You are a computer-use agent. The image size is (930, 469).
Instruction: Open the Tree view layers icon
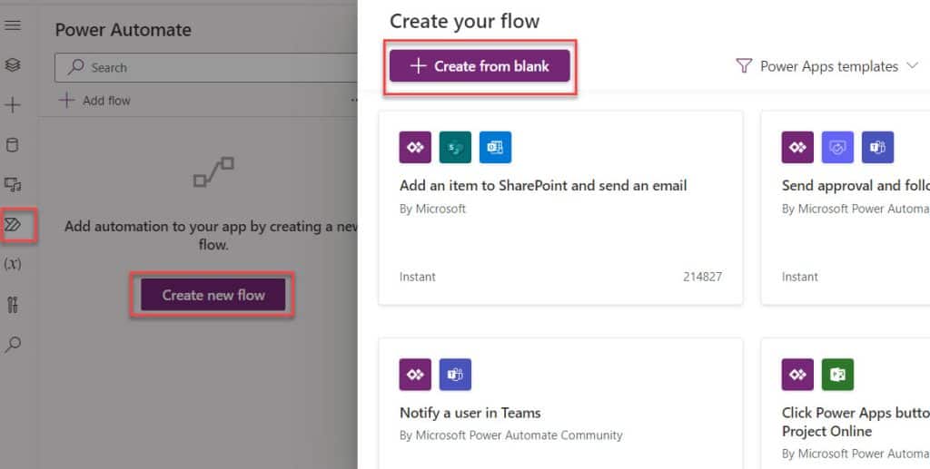coord(13,64)
